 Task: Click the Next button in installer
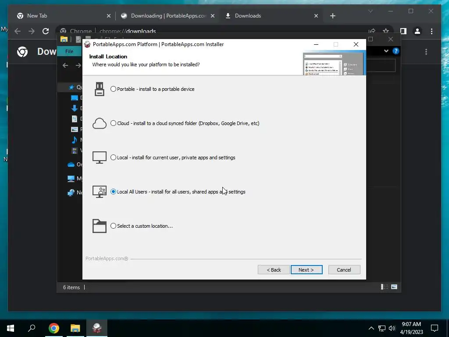pos(306,270)
